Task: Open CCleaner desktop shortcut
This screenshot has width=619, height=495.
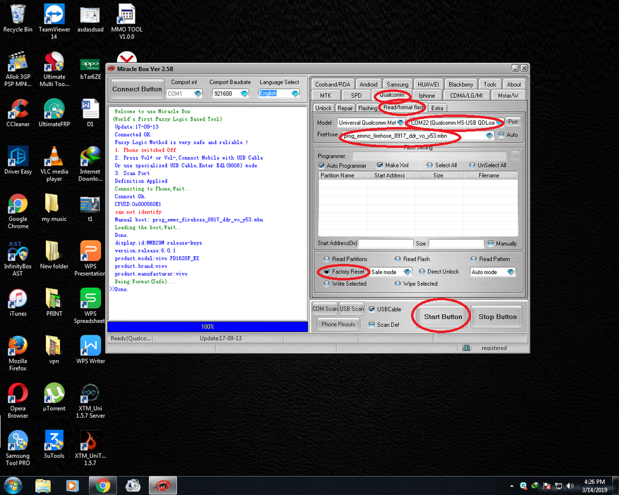Action: [x=18, y=113]
